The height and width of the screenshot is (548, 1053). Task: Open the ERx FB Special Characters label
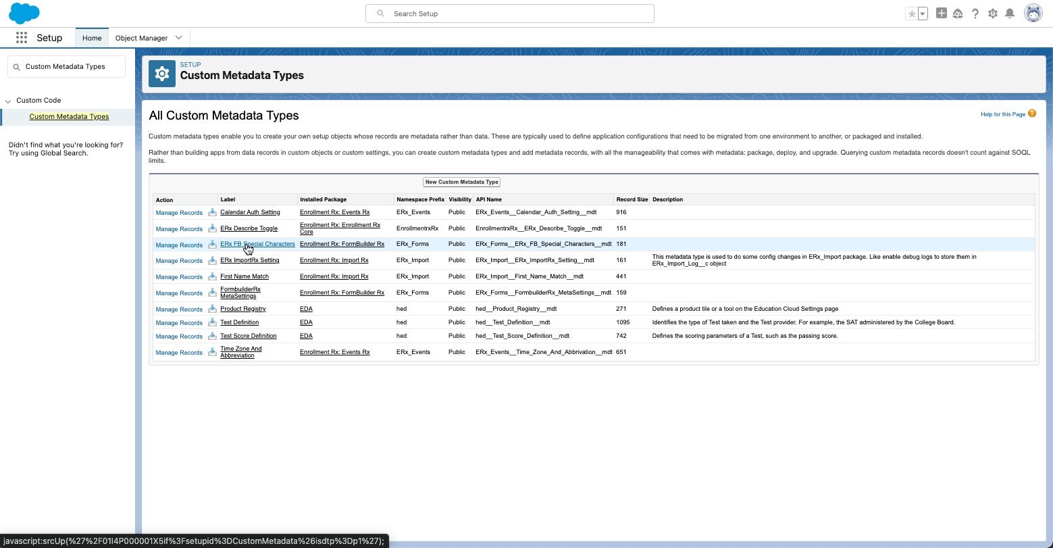tap(257, 244)
